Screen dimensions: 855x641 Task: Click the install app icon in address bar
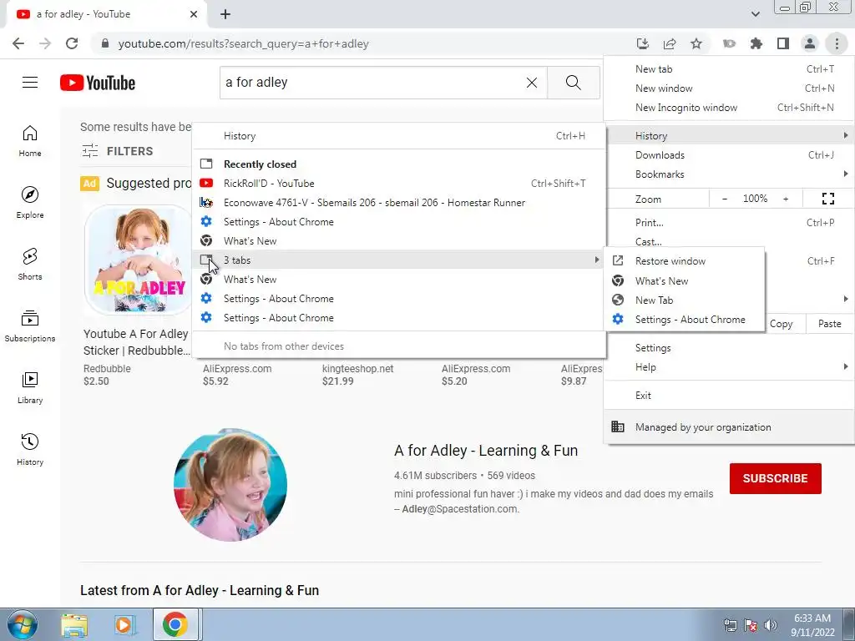point(643,43)
